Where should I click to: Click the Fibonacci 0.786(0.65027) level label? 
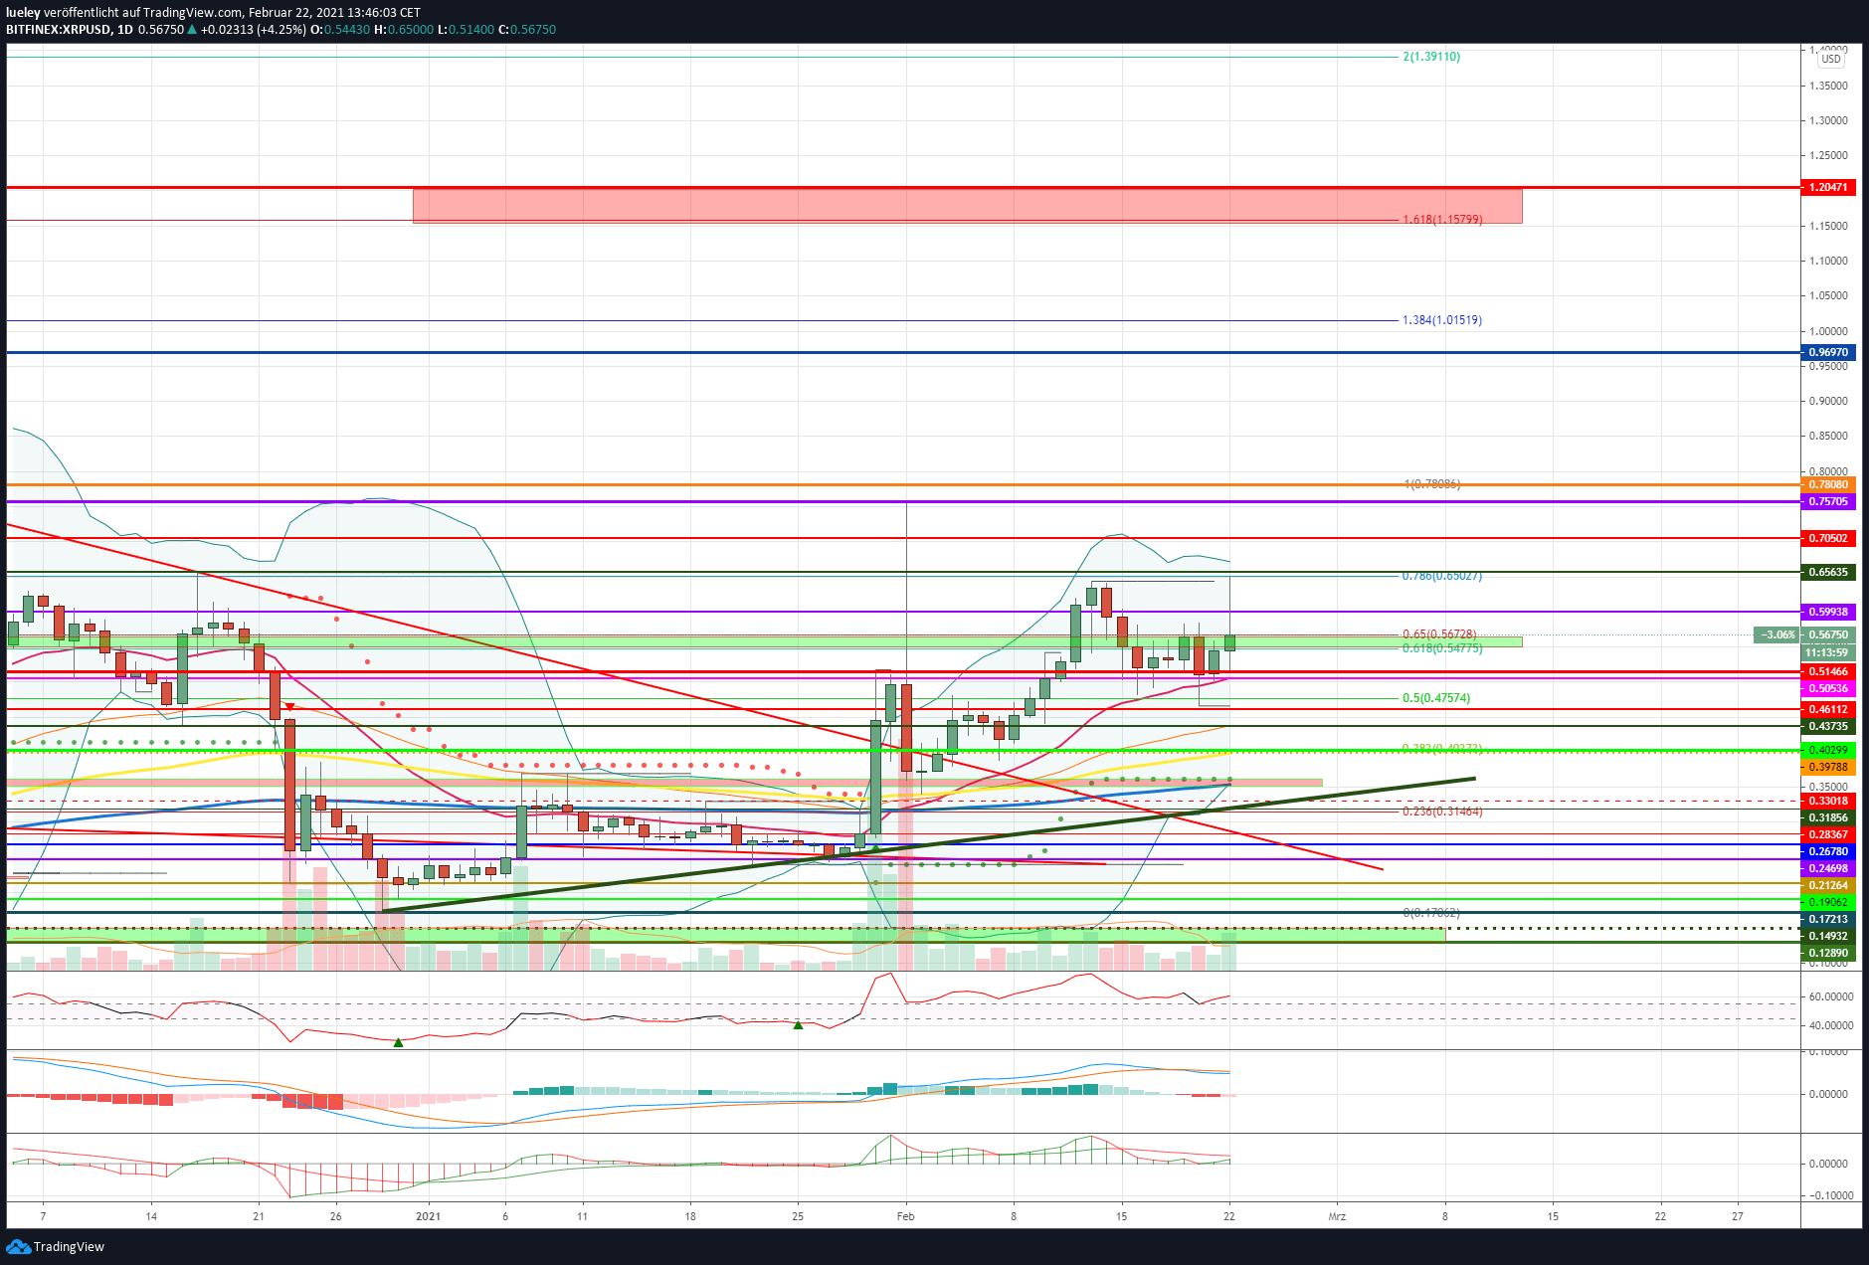pos(1442,576)
